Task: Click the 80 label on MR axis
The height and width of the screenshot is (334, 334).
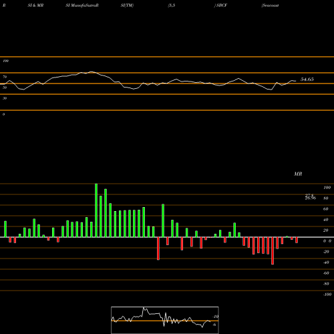Action: pyautogui.click(x=326, y=198)
